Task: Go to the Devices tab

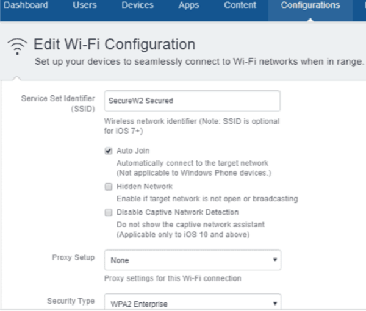Action: 137,5
